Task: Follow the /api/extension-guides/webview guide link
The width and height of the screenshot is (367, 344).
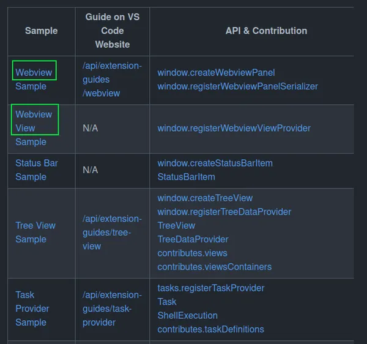Action: (112, 80)
